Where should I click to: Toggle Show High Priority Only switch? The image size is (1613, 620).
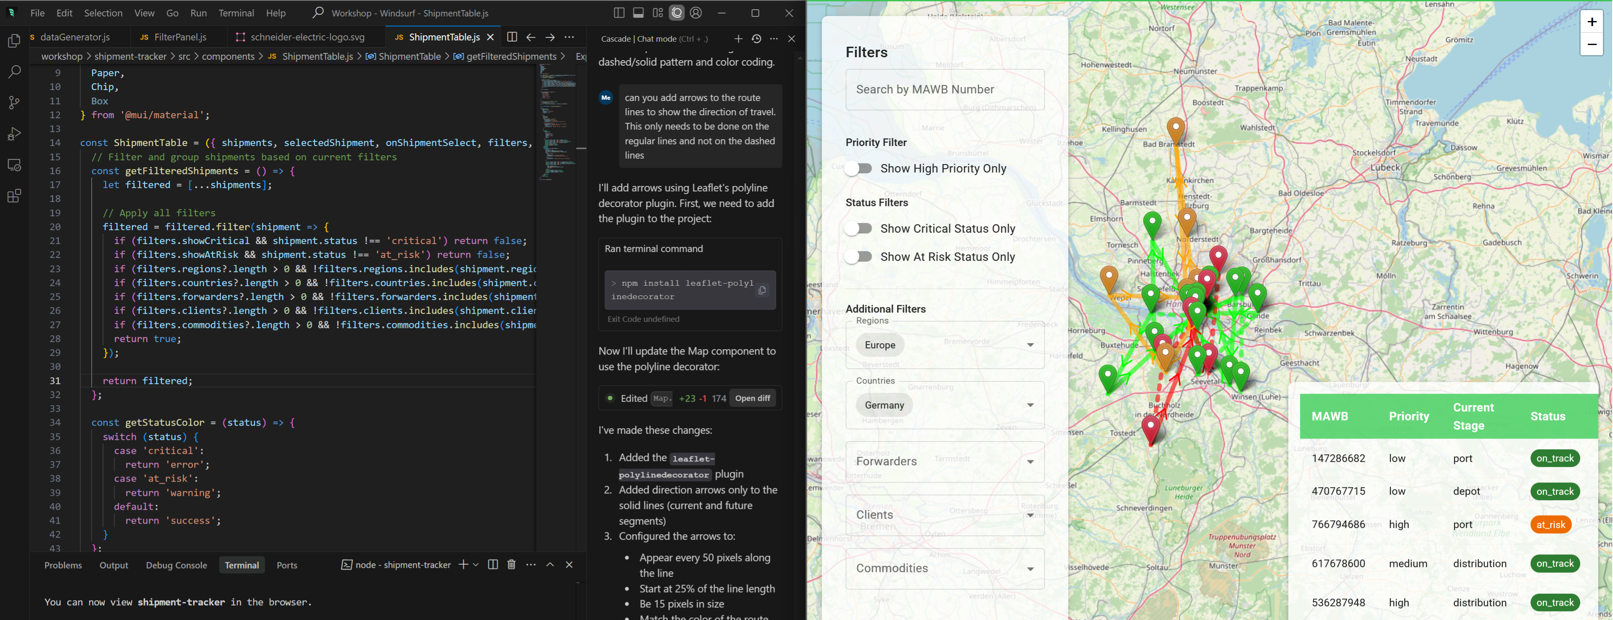coord(859,169)
